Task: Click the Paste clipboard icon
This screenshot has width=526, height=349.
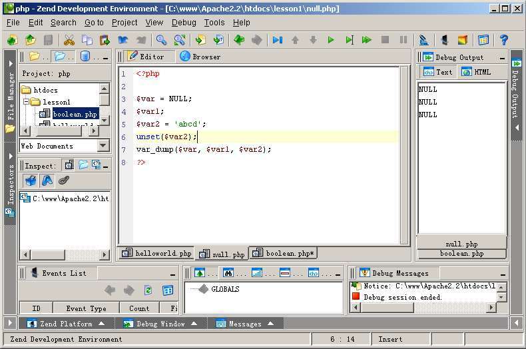Action: point(105,40)
